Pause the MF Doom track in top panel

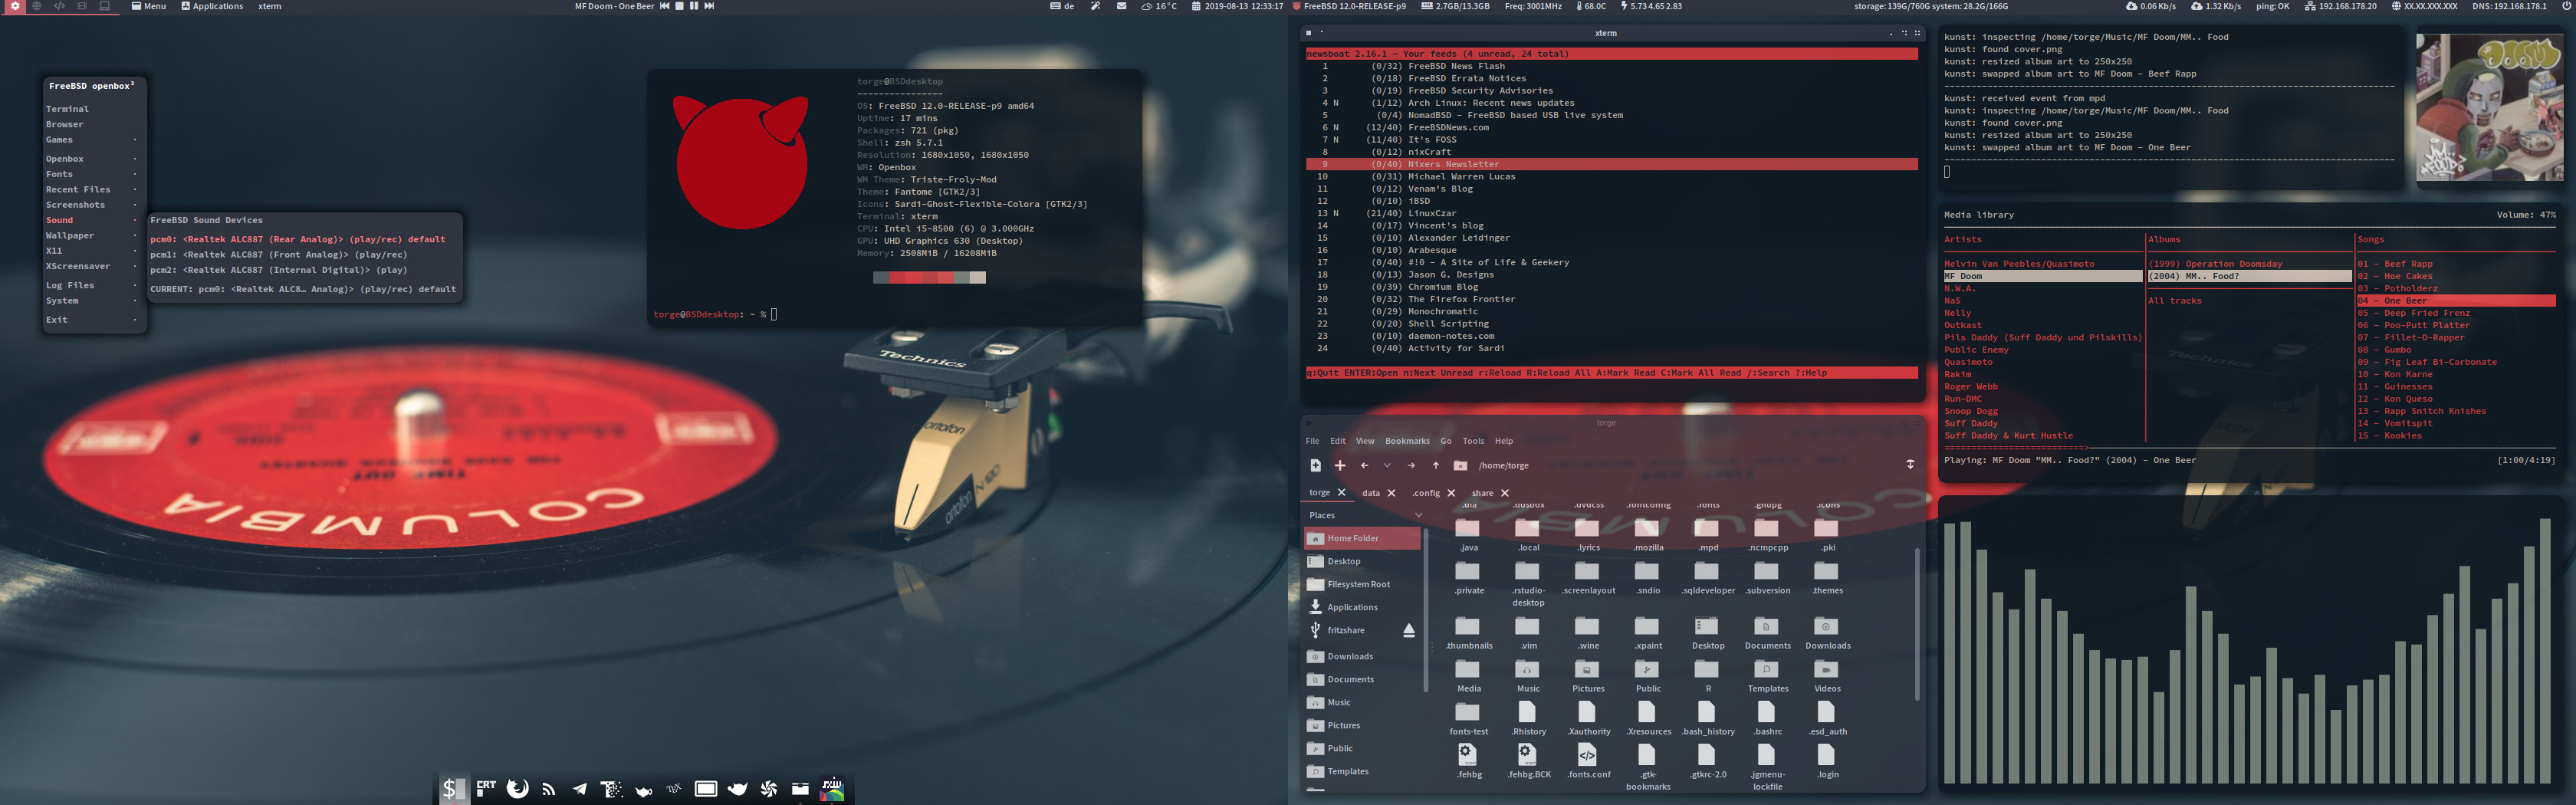pyautogui.click(x=694, y=6)
